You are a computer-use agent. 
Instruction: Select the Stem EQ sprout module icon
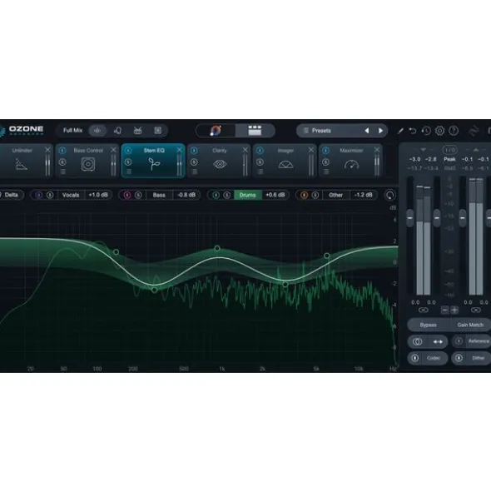(154, 164)
